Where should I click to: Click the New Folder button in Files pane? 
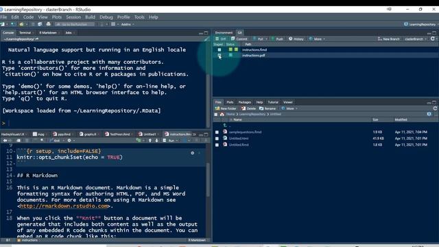click(226, 108)
